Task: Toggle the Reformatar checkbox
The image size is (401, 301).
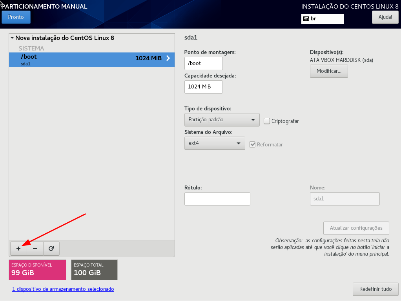Action: tap(252, 144)
